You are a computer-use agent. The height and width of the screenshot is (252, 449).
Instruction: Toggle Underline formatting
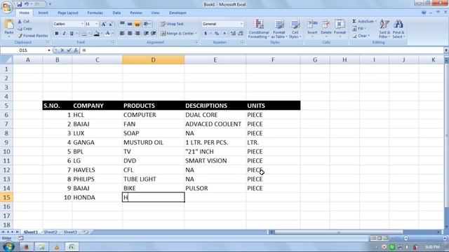(x=72, y=34)
